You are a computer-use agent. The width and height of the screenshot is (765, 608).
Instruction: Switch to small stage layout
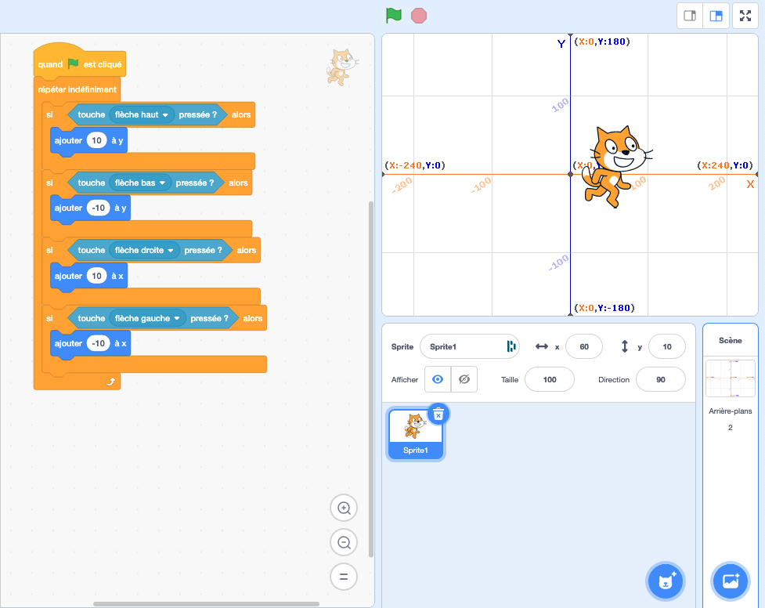[x=690, y=16]
